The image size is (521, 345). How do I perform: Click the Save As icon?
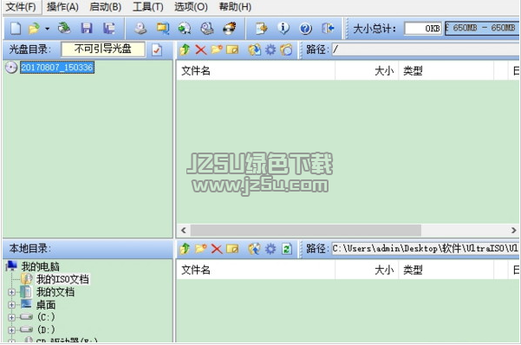coord(108,29)
